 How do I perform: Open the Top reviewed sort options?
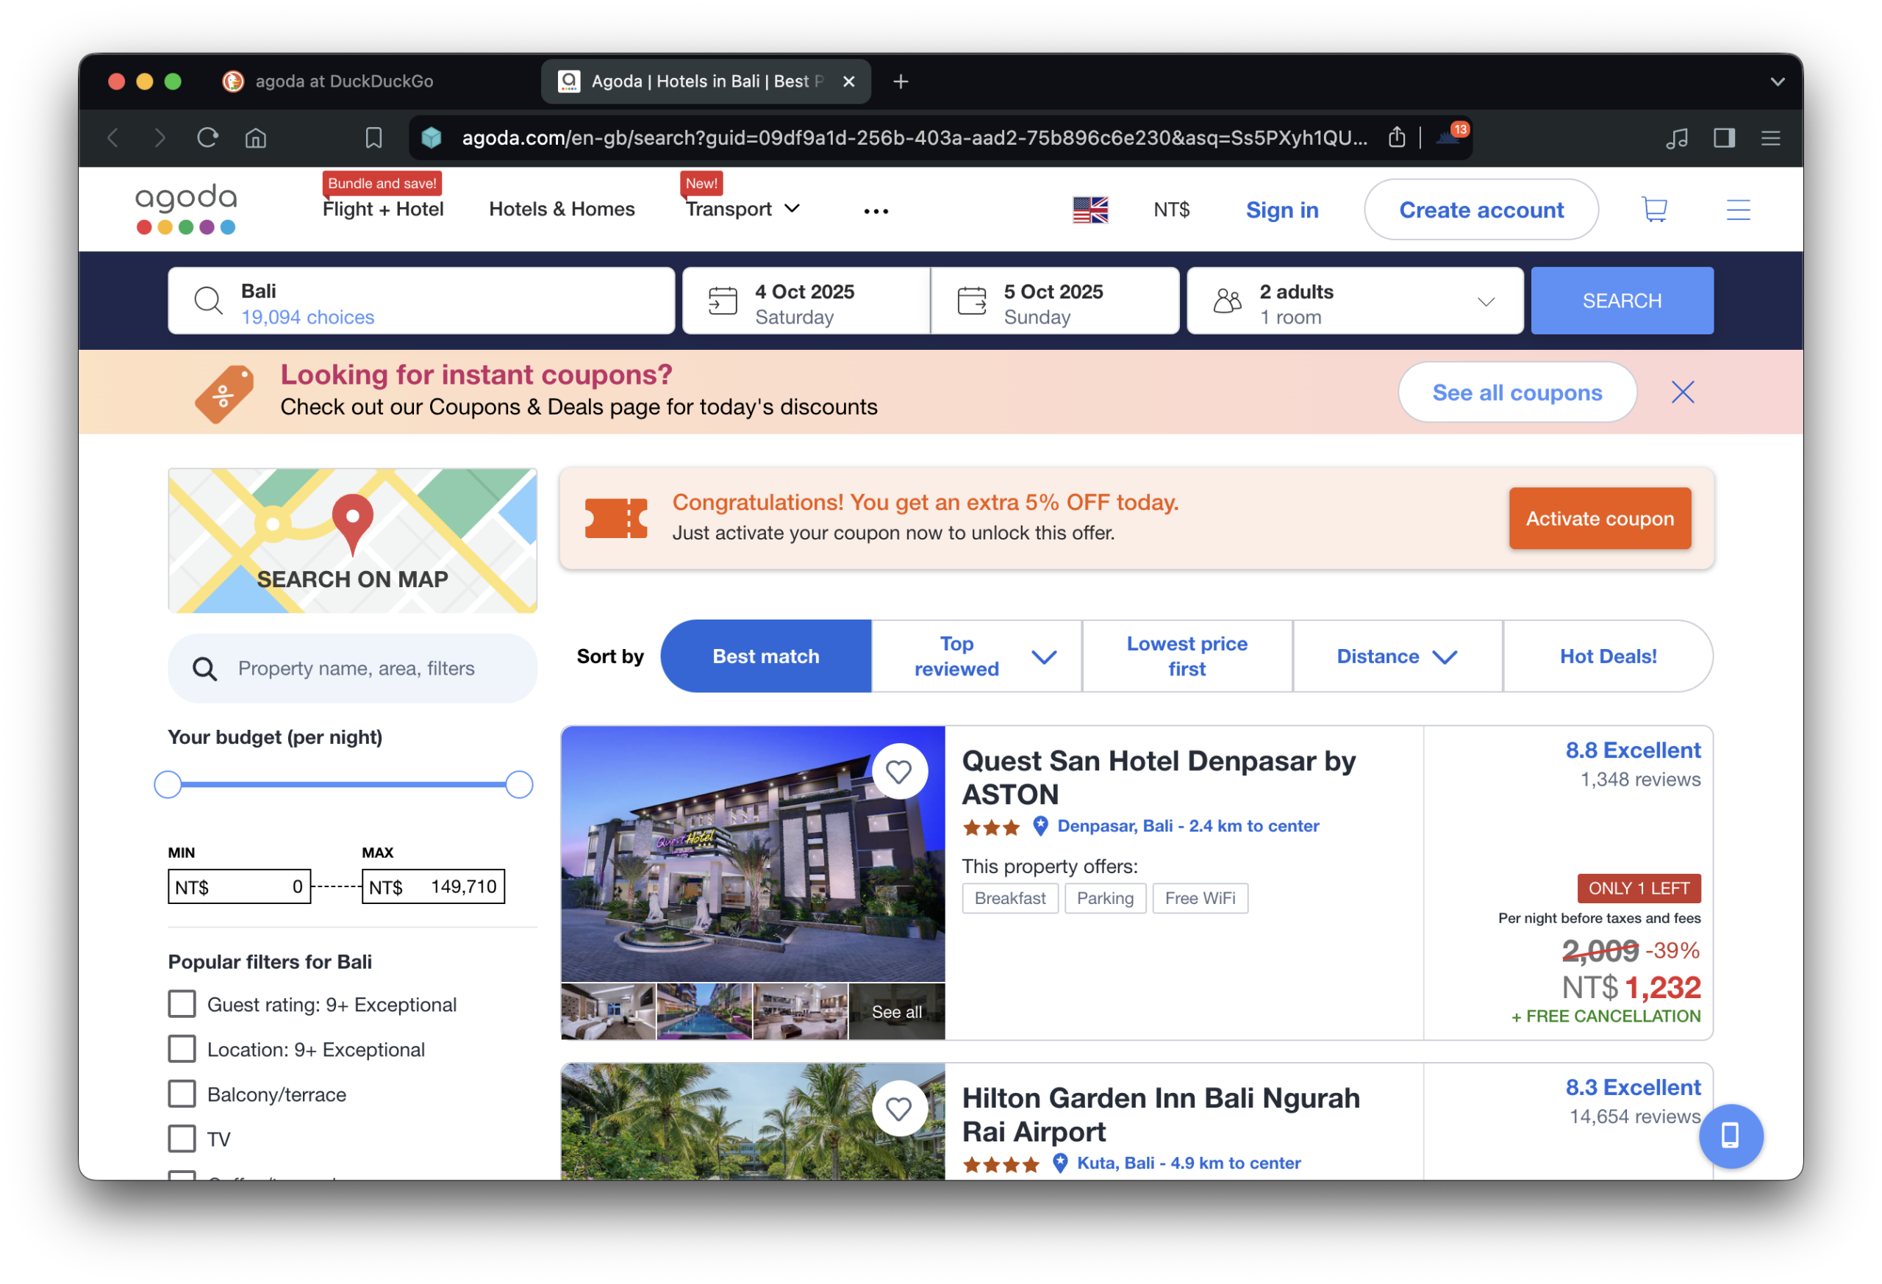(975, 656)
